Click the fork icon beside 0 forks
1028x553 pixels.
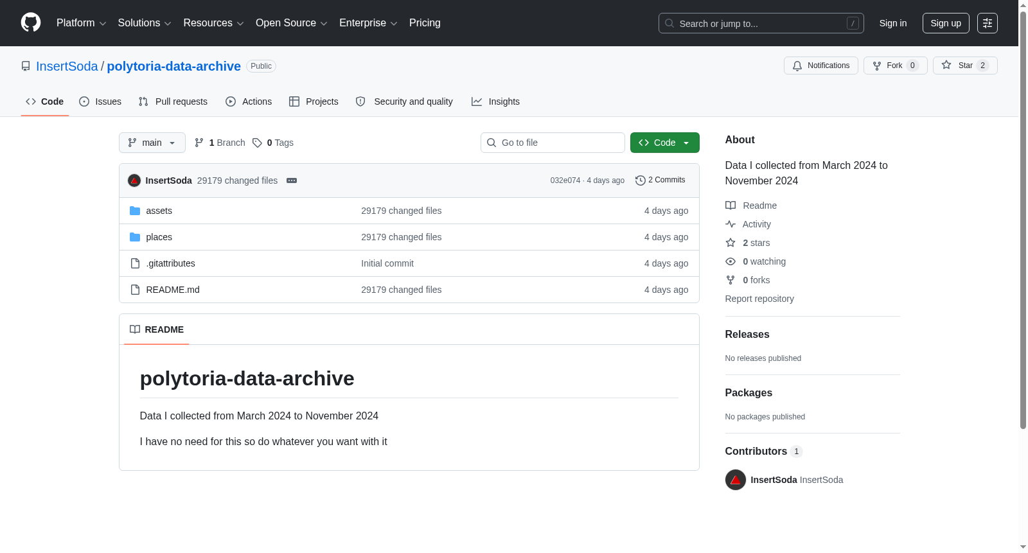(x=731, y=280)
